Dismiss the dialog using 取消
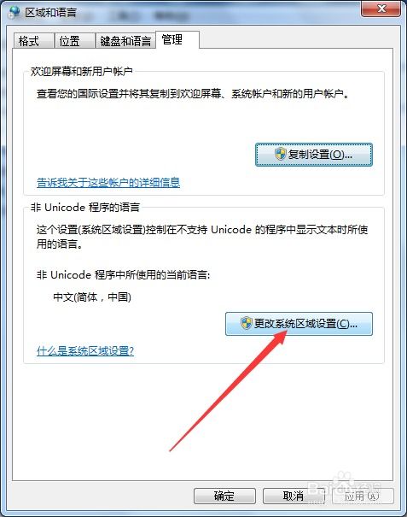 pos(294,496)
